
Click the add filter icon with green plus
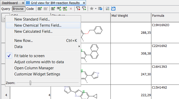coord(84,9)
